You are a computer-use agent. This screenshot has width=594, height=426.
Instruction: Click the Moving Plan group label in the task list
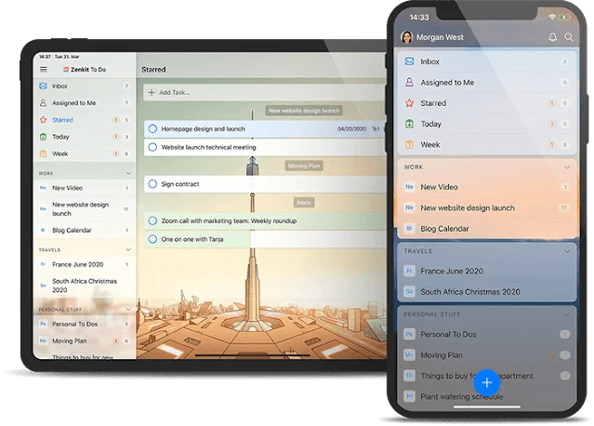click(x=304, y=166)
